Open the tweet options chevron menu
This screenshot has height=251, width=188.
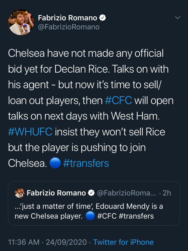(x=177, y=18)
